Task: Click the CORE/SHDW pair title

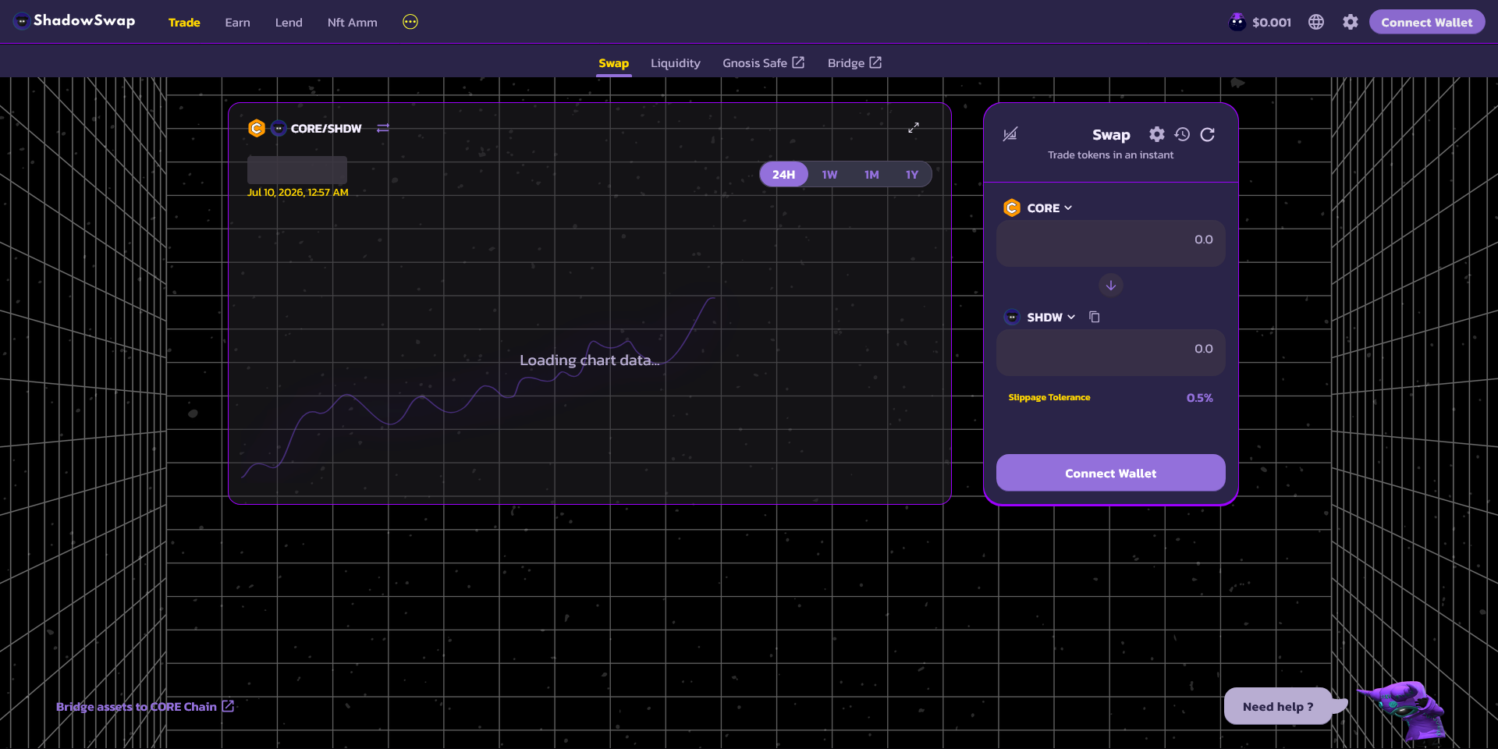Action: (x=326, y=128)
